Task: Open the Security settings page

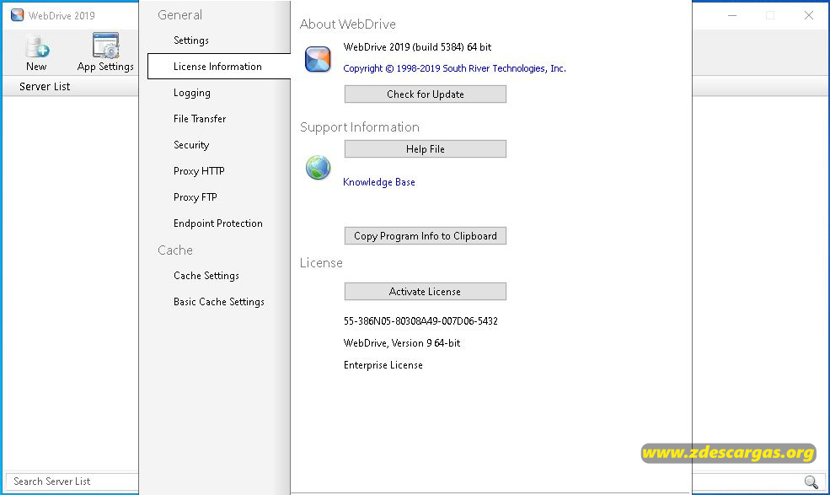Action: [191, 145]
